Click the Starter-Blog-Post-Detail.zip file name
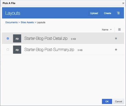The image size is (126, 106). [46, 39]
